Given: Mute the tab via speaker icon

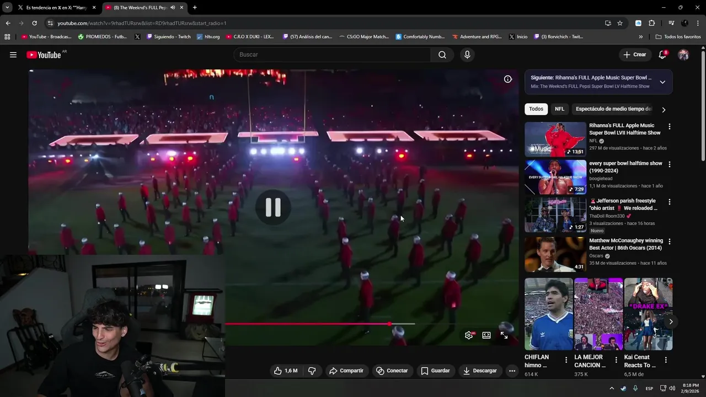Looking at the screenshot, I should (x=173, y=8).
